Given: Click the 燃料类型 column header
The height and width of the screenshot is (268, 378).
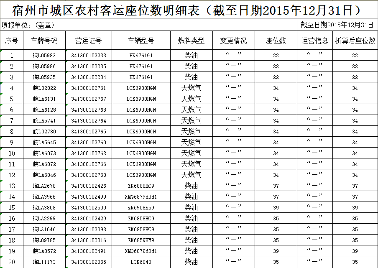Looking at the screenshot, I should pyautogui.click(x=191, y=41).
